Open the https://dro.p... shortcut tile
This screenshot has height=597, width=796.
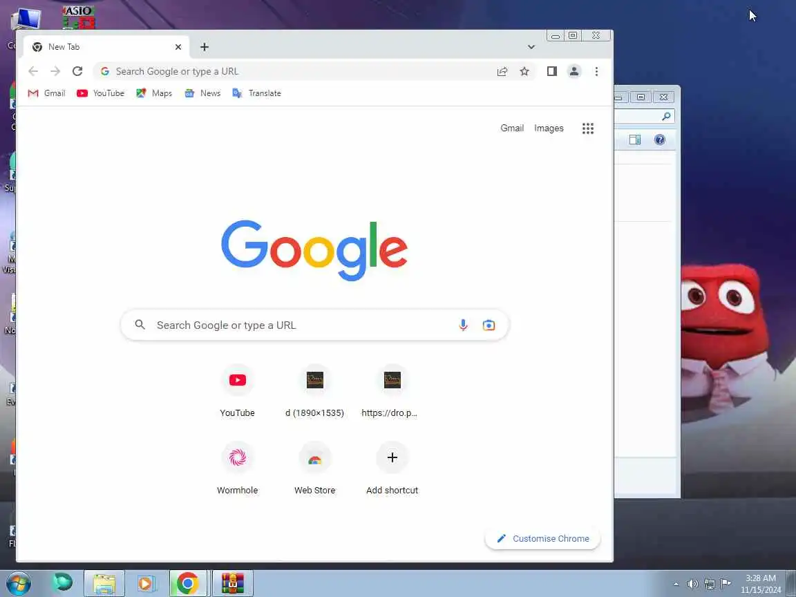[x=392, y=391]
